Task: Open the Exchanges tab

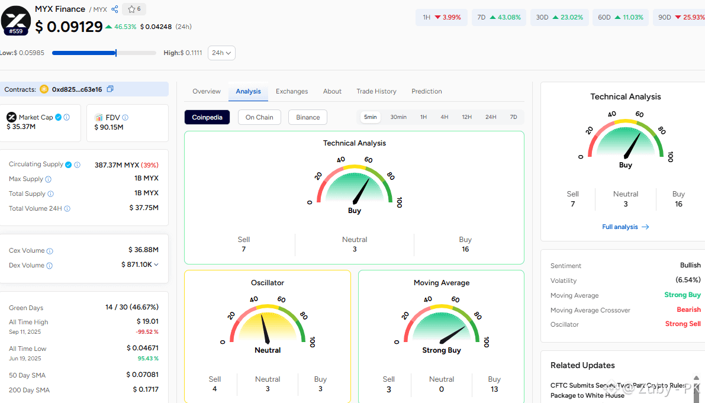Action: point(292,91)
